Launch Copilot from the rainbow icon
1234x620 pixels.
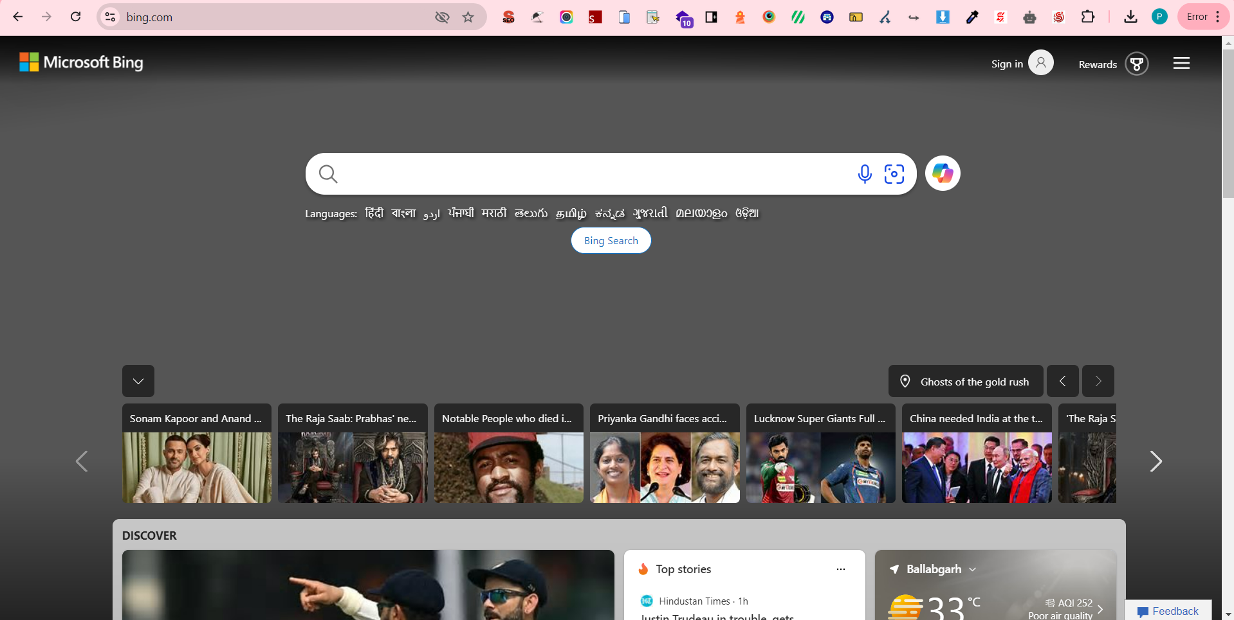click(x=943, y=173)
